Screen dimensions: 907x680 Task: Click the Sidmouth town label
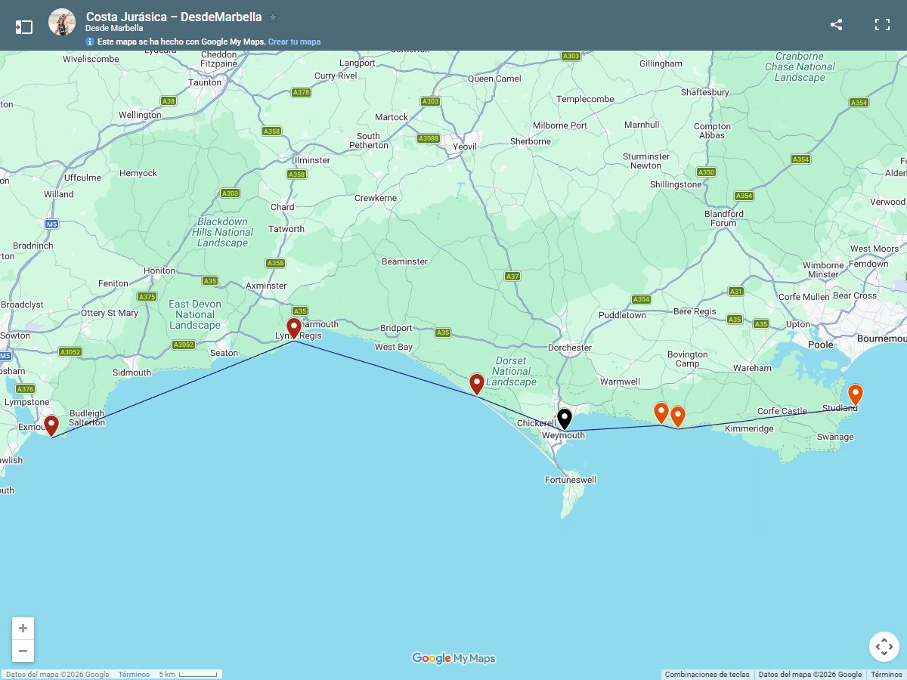click(132, 372)
